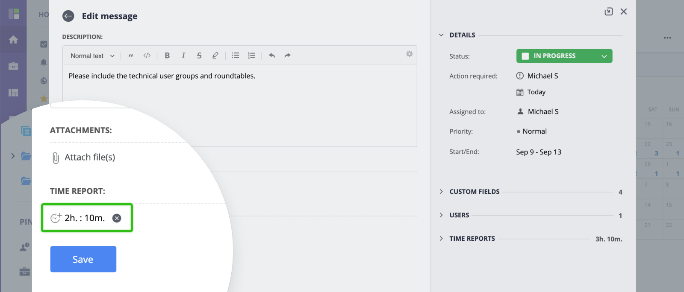Click the paperclip attachment icon
The height and width of the screenshot is (292, 684).
point(56,158)
